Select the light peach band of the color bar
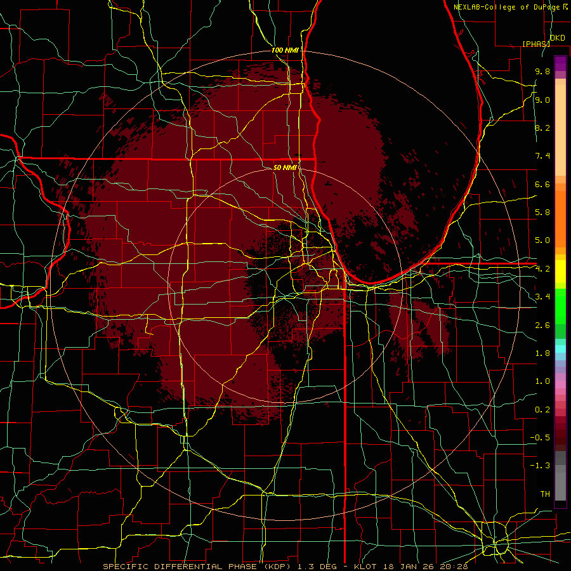The height and width of the screenshot is (571, 571). point(560,130)
